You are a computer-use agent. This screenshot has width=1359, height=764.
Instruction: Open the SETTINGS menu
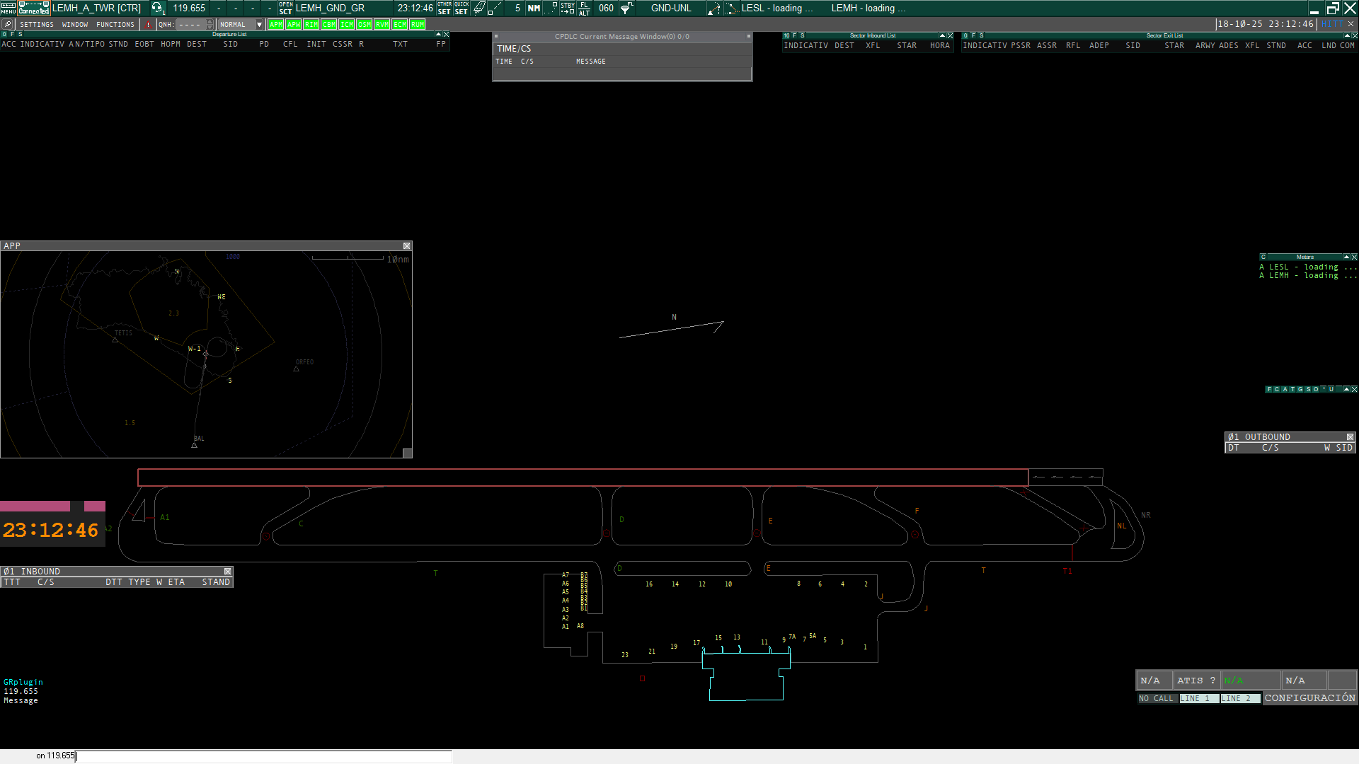(37, 25)
